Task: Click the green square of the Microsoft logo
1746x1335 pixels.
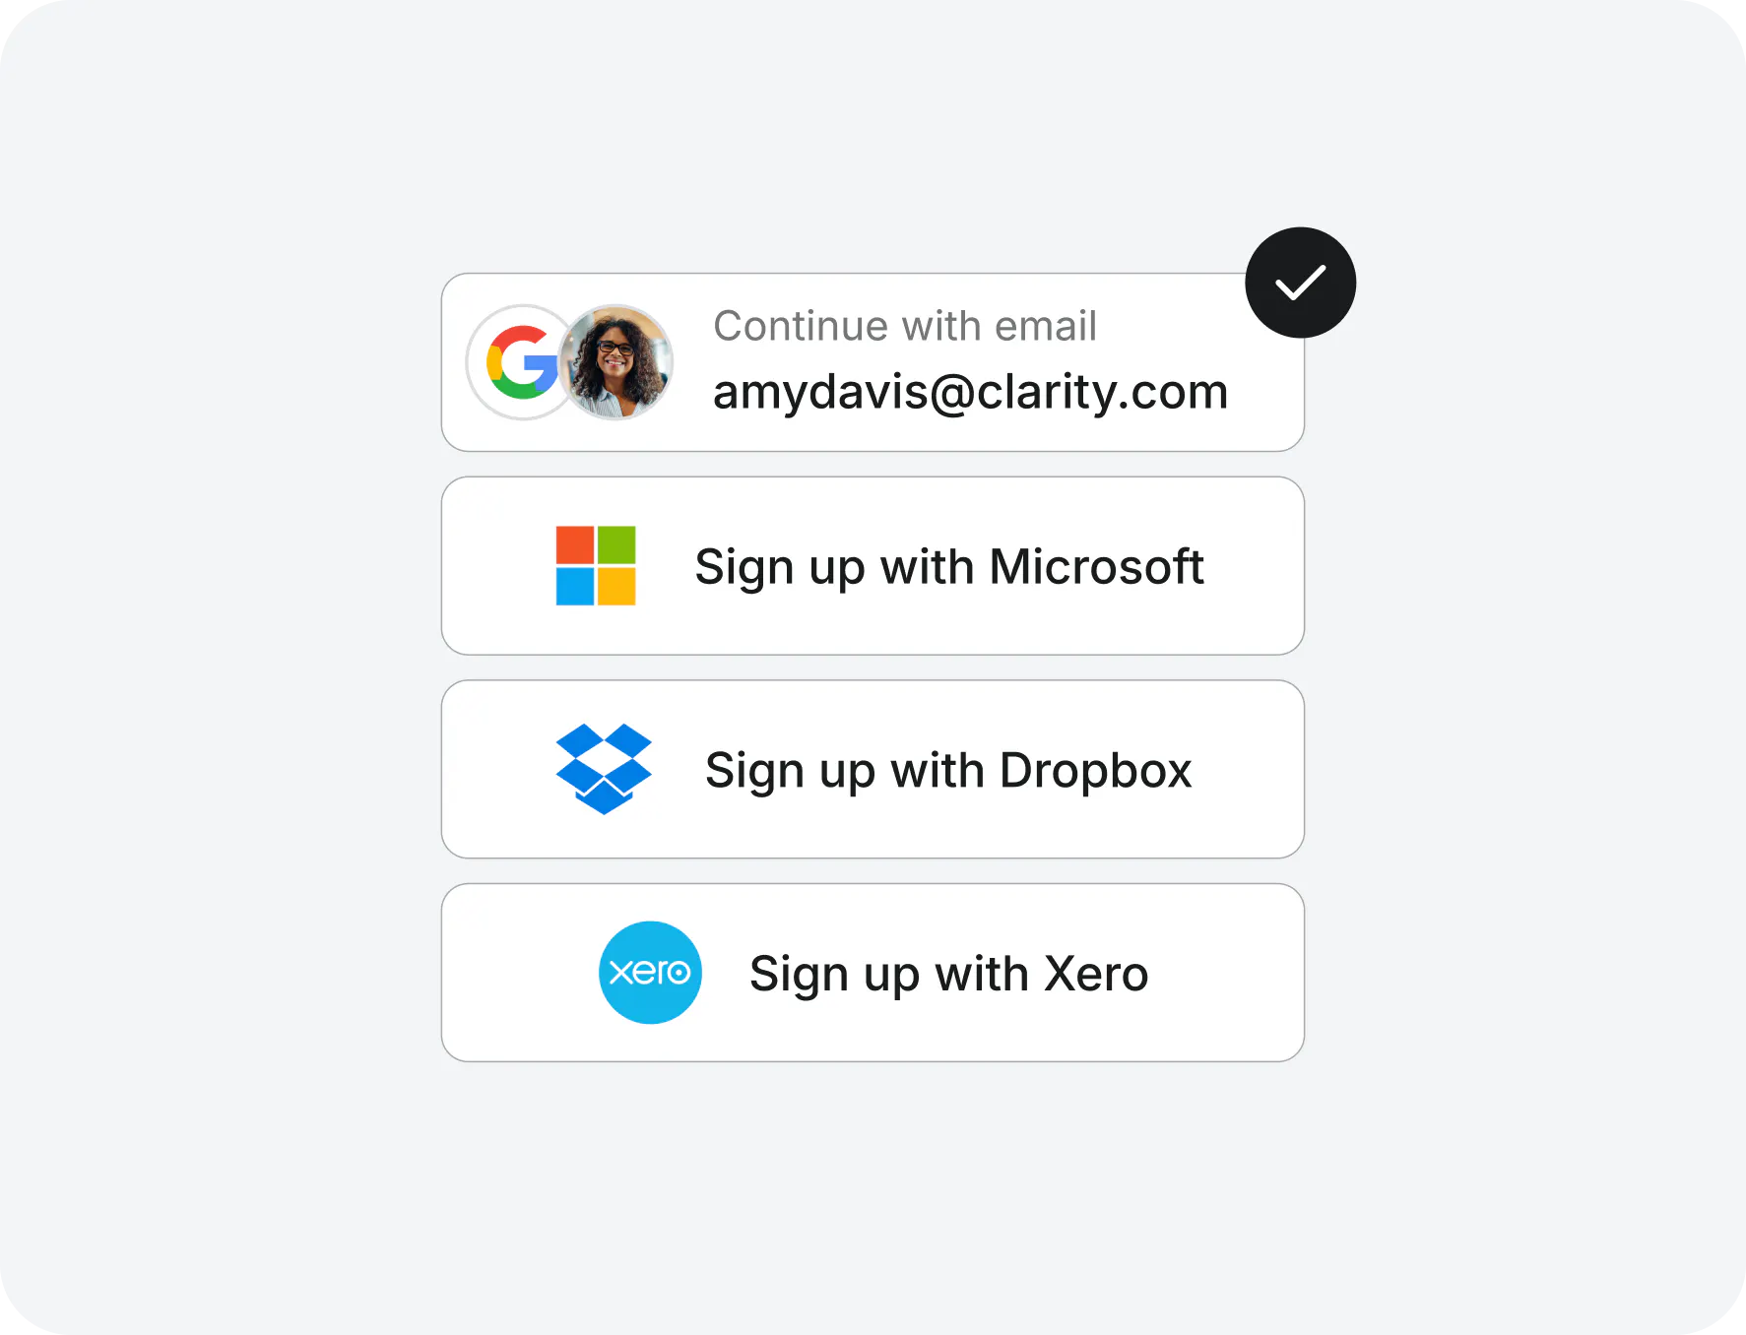Action: pos(616,544)
